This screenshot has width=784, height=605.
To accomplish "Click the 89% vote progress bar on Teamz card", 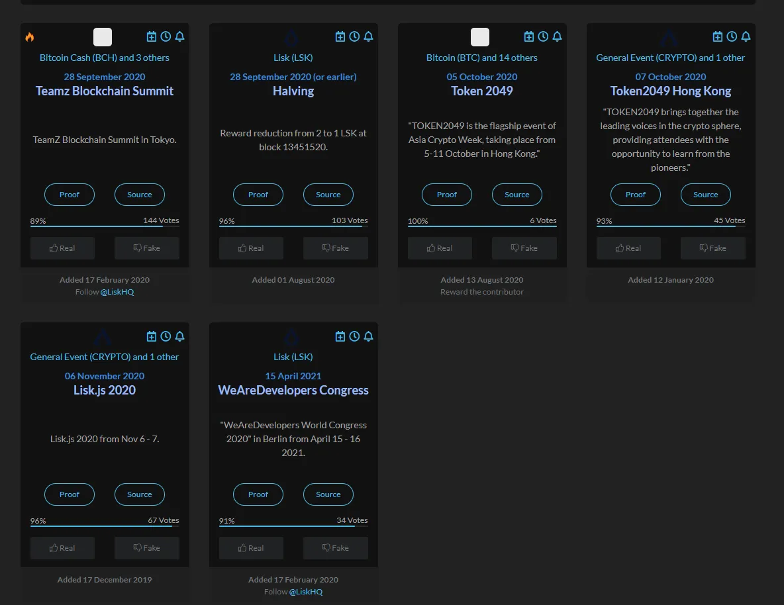I will [105, 226].
